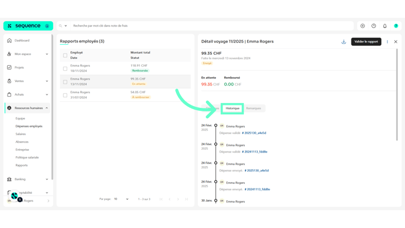This screenshot has height=228, width=405.
Task: Open link #20241113_fdd8e under Dépense validé
Action: (254, 152)
